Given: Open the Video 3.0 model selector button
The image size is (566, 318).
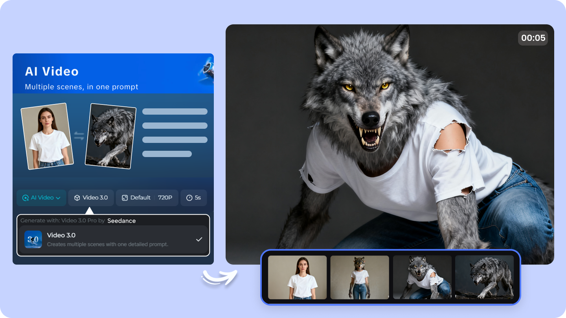Looking at the screenshot, I should [x=91, y=198].
